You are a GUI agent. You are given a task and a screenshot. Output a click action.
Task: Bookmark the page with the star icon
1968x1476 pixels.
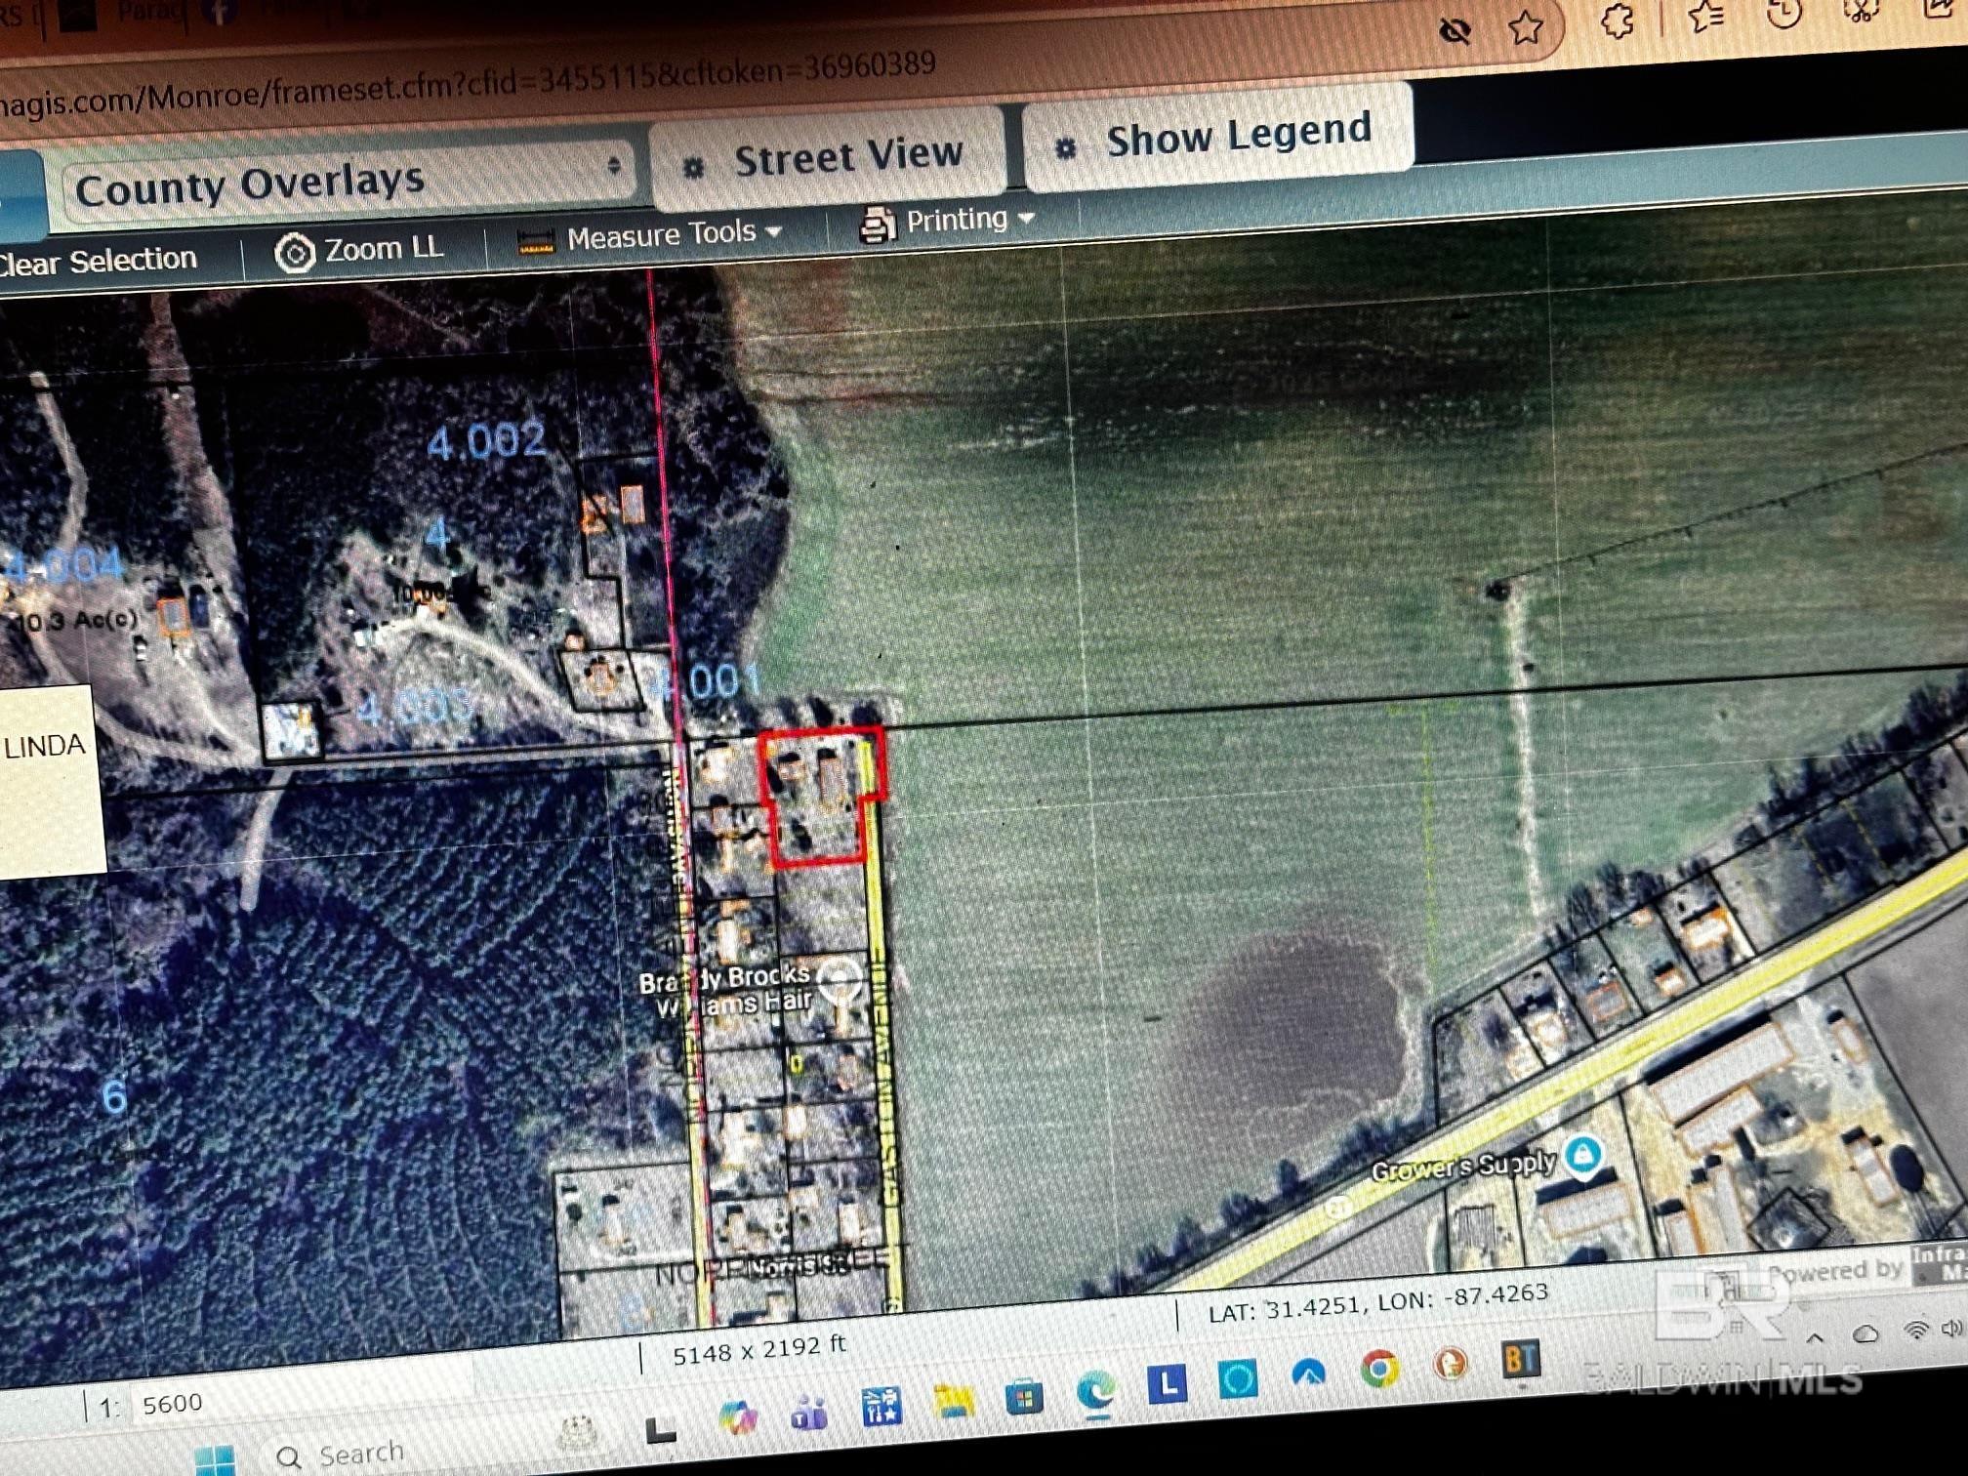point(1525,27)
